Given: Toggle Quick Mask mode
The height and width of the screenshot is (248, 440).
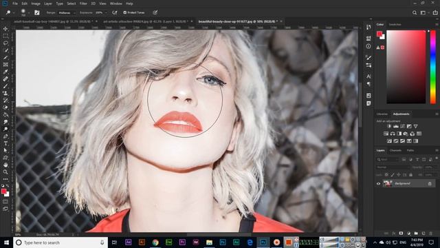Looking at the screenshot, I should coord(5,201).
